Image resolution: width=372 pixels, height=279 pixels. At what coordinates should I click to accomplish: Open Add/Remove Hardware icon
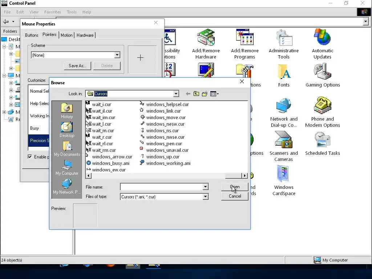point(206,44)
